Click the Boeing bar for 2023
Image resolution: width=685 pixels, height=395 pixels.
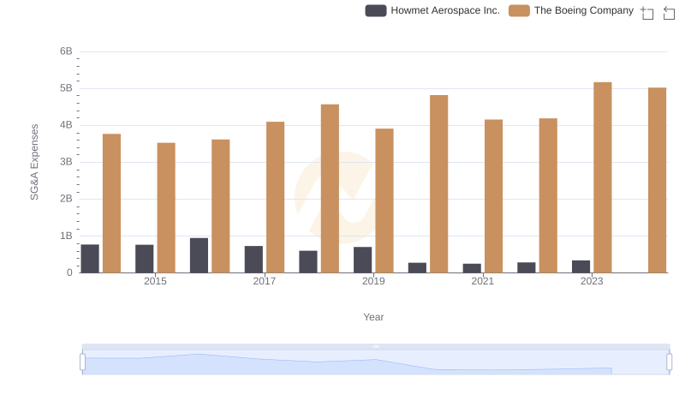point(603,177)
